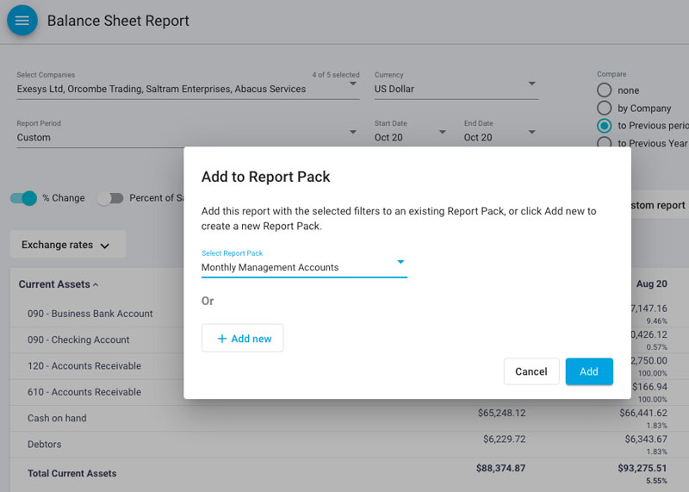The height and width of the screenshot is (492, 689).
Task: Collapse the Current Assets section
Action: point(59,284)
